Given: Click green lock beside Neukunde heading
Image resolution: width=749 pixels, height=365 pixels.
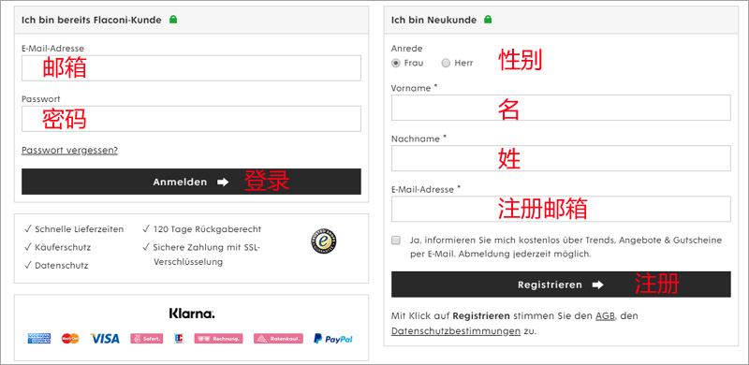Looking at the screenshot, I should pos(487,20).
